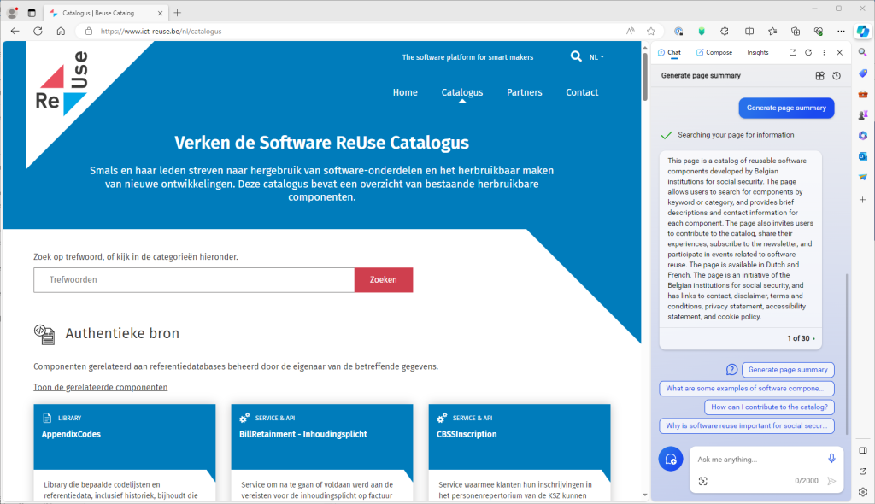Open the Edge three-dot settings menu

click(842, 30)
